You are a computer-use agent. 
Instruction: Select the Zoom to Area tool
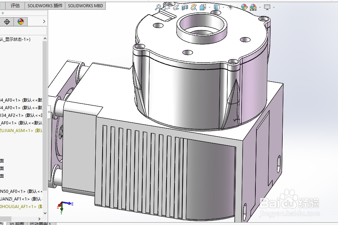tap(167, 7)
